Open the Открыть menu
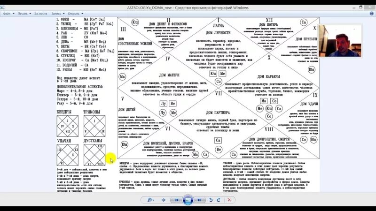The width and height of the screenshot is (376, 211). [x=75, y=14]
